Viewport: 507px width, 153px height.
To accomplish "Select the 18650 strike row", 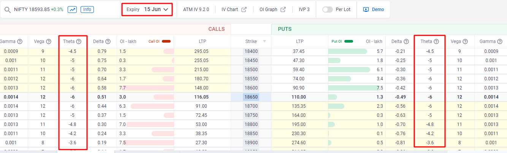I will pyautogui.click(x=251, y=97).
